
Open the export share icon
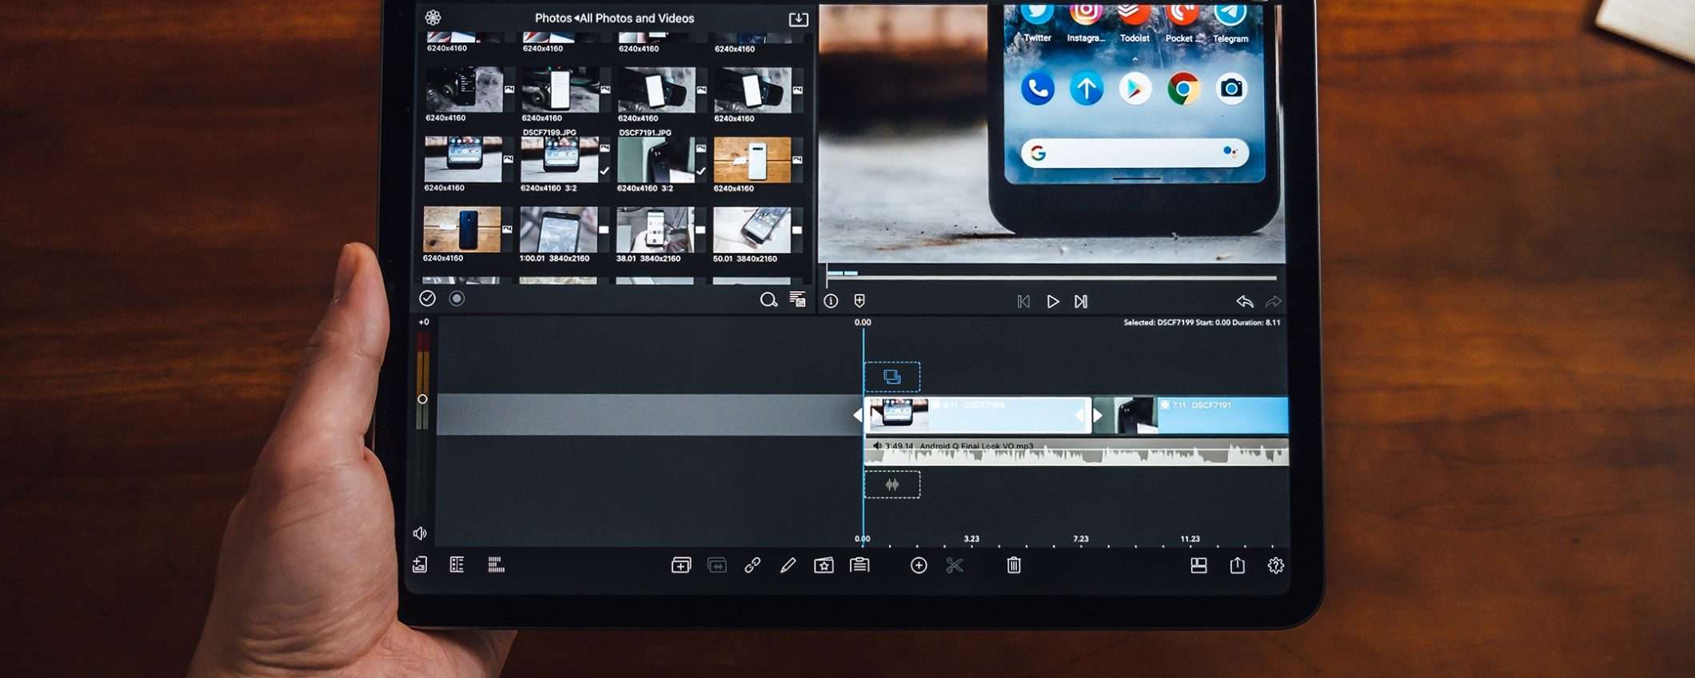pyautogui.click(x=1237, y=565)
